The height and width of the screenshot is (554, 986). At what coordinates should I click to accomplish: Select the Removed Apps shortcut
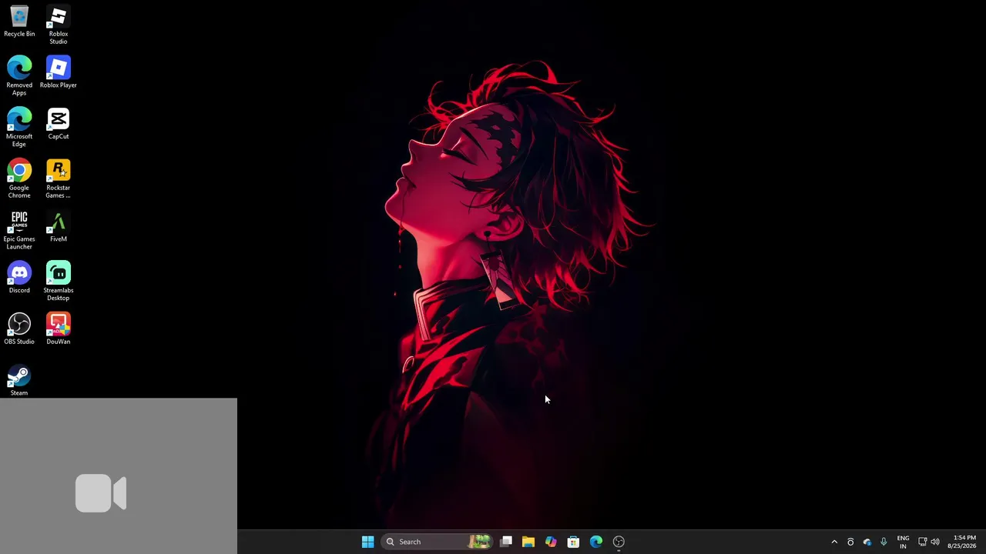[x=19, y=76]
